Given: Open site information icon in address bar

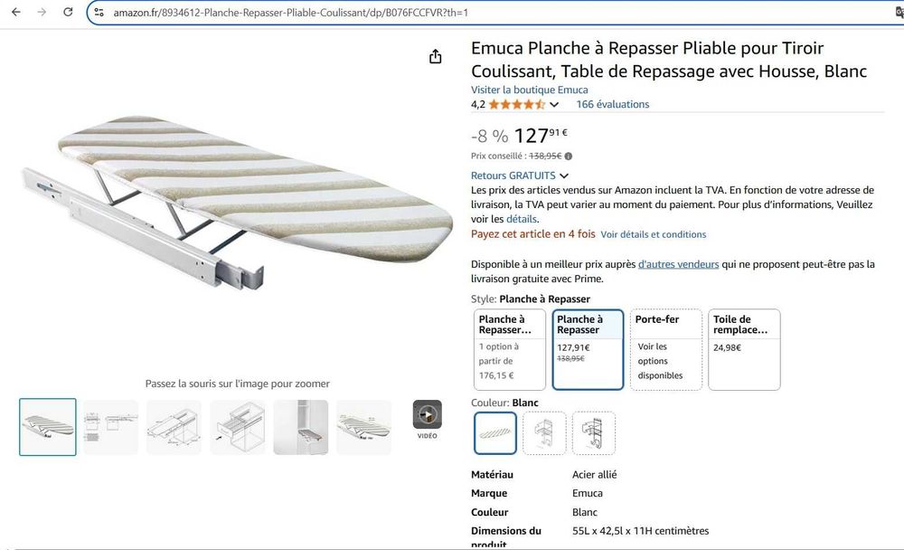Looking at the screenshot, I should click(x=99, y=13).
